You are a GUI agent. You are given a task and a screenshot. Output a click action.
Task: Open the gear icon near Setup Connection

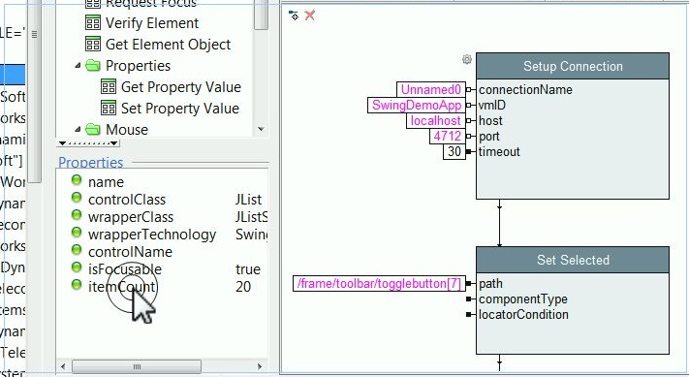tap(467, 59)
